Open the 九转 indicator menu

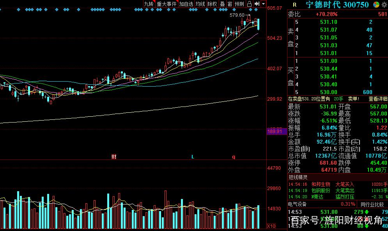click(149, 4)
